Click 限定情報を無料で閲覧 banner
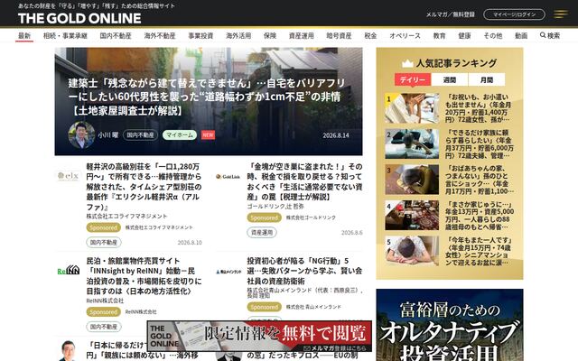The image size is (578, 361). pyautogui.click(x=259, y=337)
